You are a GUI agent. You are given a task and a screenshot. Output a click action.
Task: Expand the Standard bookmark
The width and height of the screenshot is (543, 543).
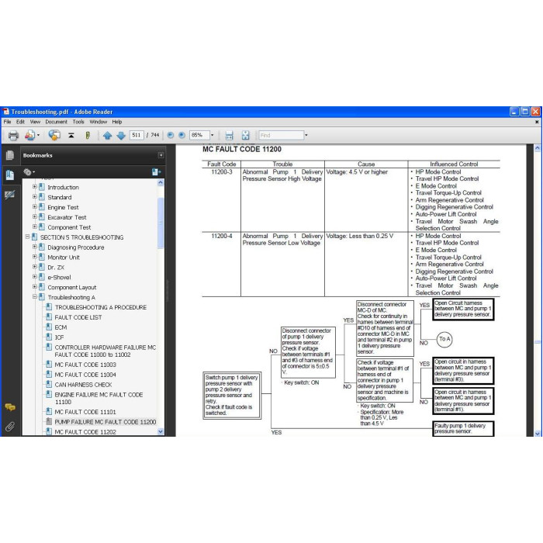coord(35,197)
